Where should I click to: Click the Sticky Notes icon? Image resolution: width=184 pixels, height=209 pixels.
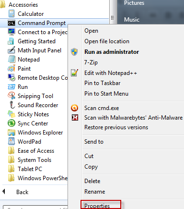pos(11,114)
